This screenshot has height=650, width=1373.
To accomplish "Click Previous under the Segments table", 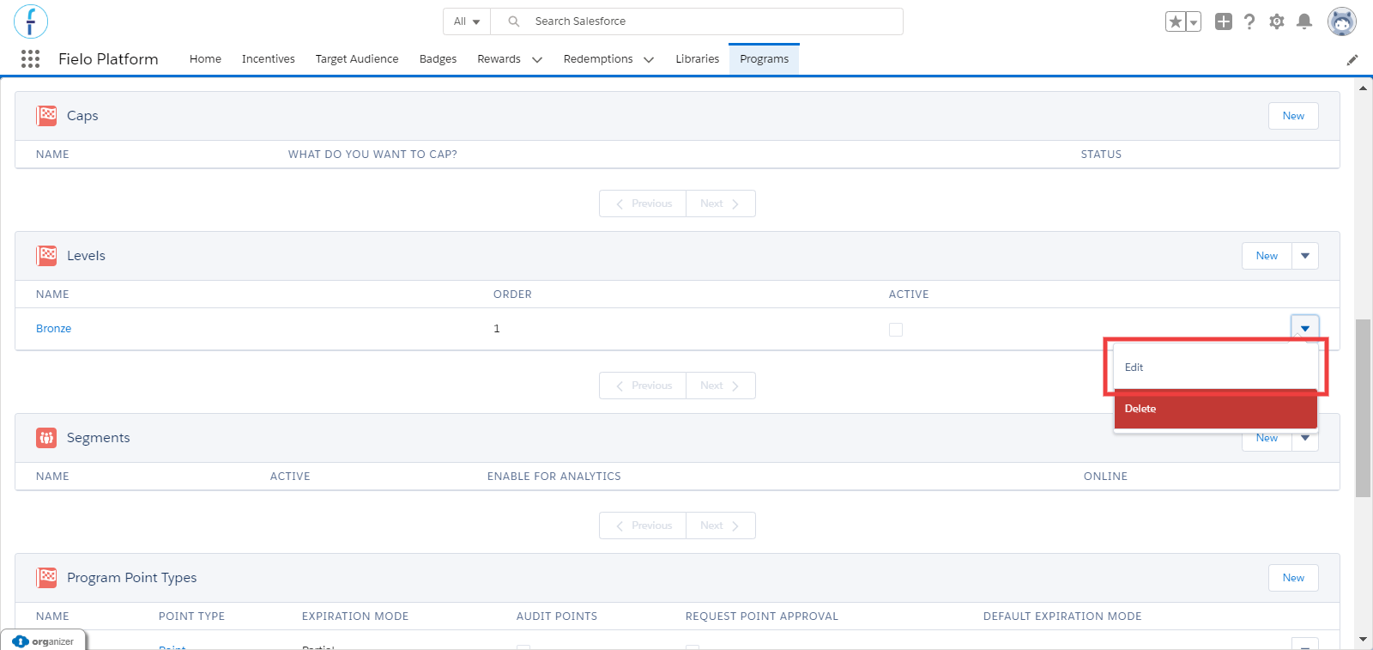I will [x=643, y=525].
